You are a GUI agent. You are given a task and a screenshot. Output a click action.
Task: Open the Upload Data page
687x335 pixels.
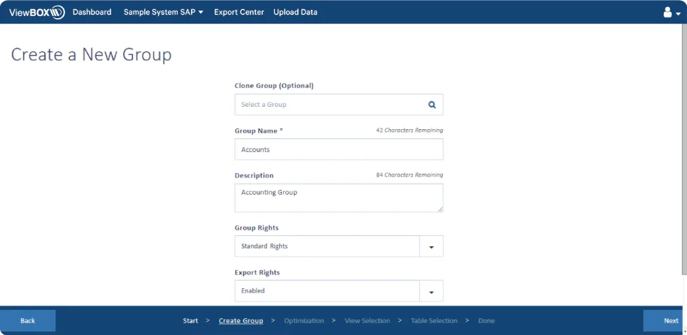point(295,13)
